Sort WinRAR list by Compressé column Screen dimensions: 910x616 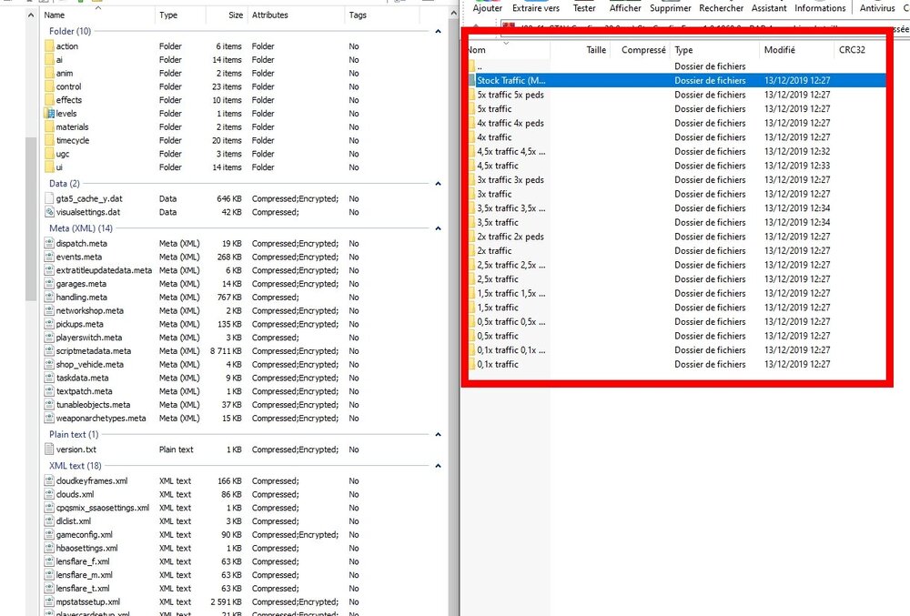pos(640,50)
